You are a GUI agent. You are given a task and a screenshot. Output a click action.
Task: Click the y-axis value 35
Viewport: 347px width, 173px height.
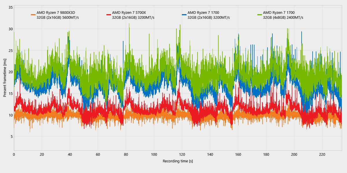coord(10,7)
